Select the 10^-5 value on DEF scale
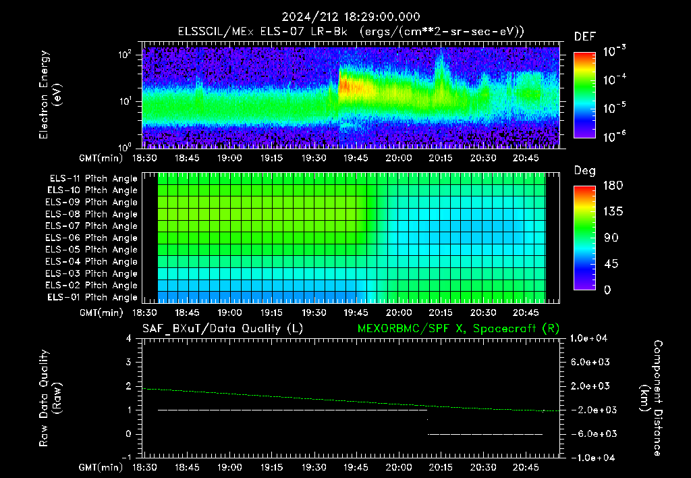 tap(614, 108)
